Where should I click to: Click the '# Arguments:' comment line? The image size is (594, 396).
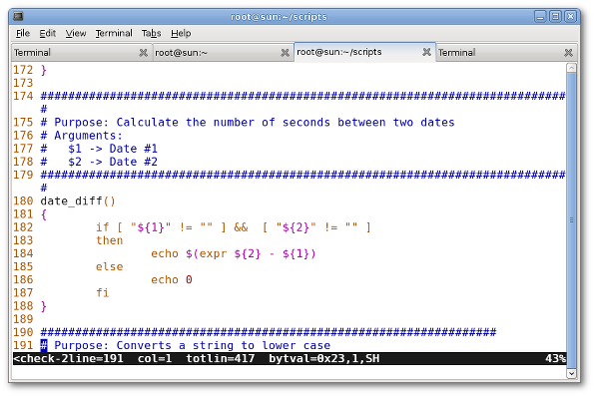(82, 136)
